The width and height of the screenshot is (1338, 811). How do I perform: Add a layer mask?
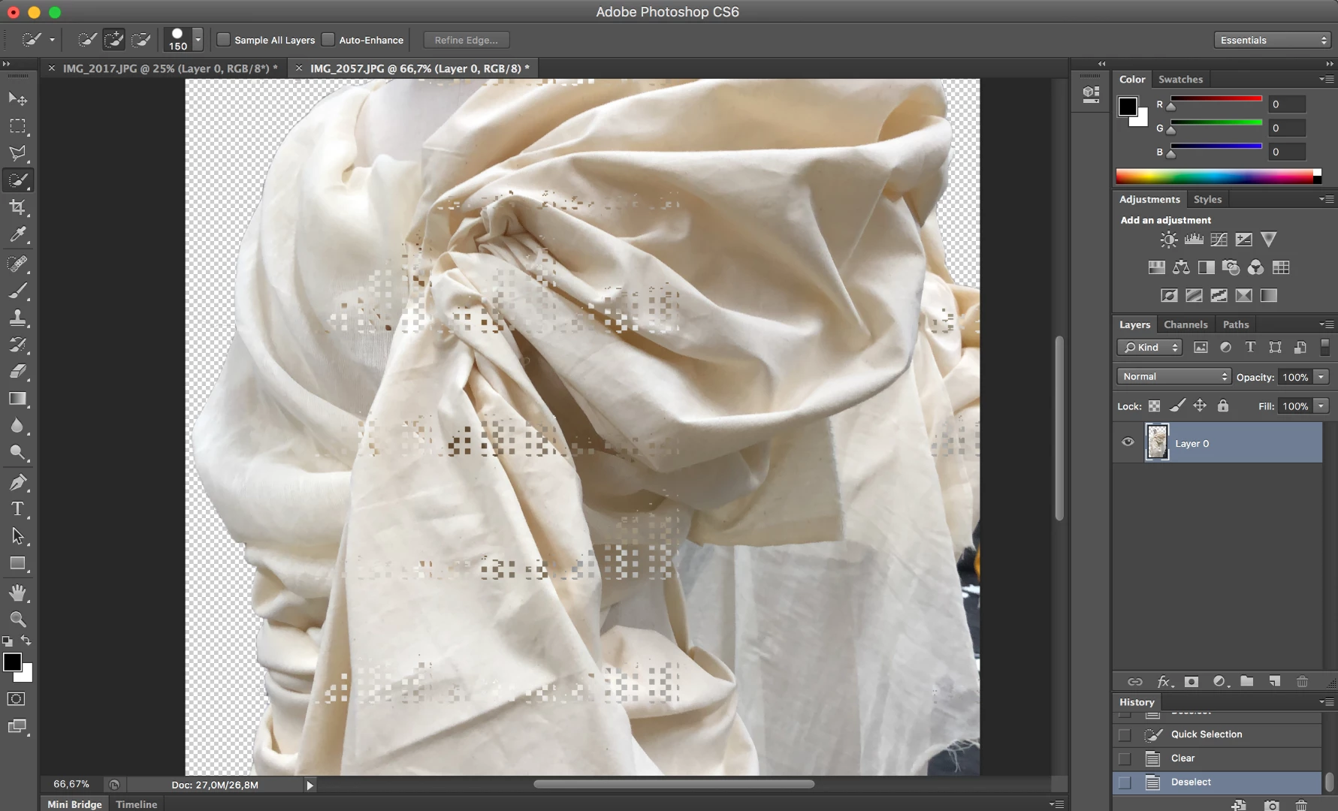[1192, 681]
